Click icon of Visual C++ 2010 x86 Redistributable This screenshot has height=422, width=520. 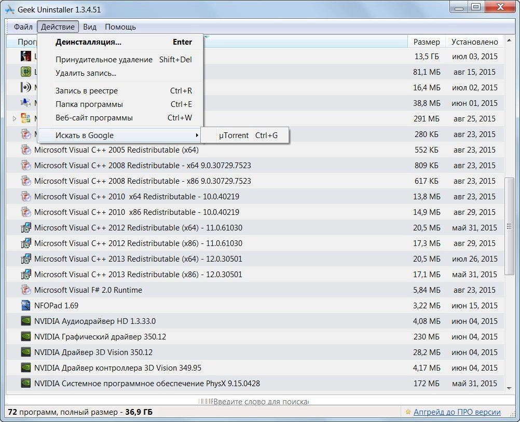pos(26,212)
